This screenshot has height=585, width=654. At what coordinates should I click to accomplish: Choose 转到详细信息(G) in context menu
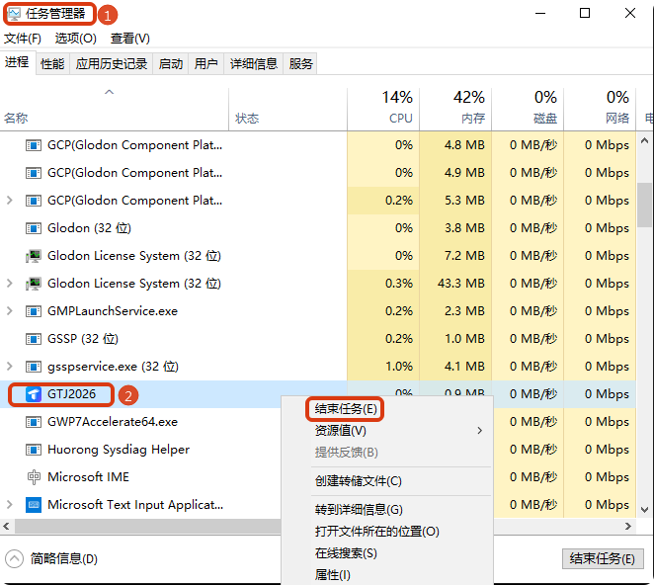pyautogui.click(x=359, y=510)
